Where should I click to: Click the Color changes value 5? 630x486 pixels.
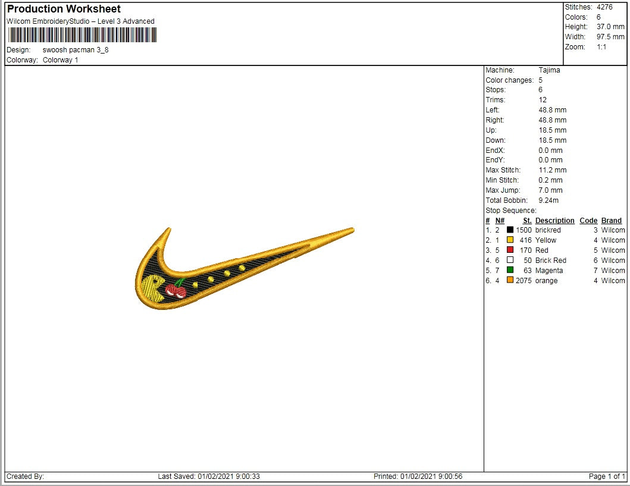(x=540, y=80)
